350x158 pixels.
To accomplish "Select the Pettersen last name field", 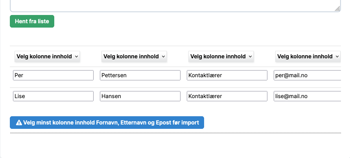I will coord(140,75).
